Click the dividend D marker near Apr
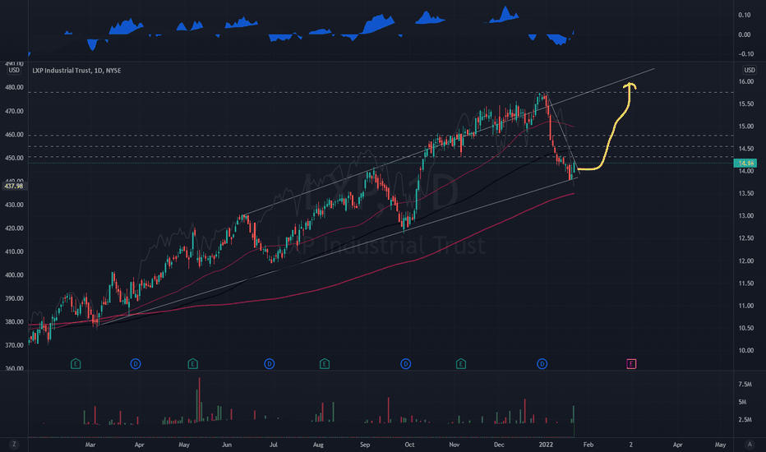 pyautogui.click(x=136, y=363)
